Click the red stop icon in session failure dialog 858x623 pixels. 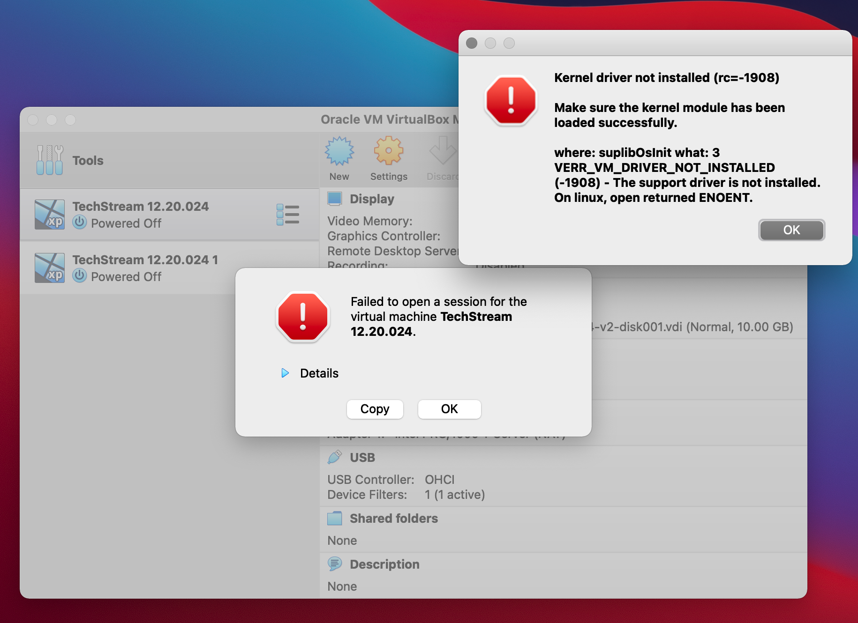[303, 317]
